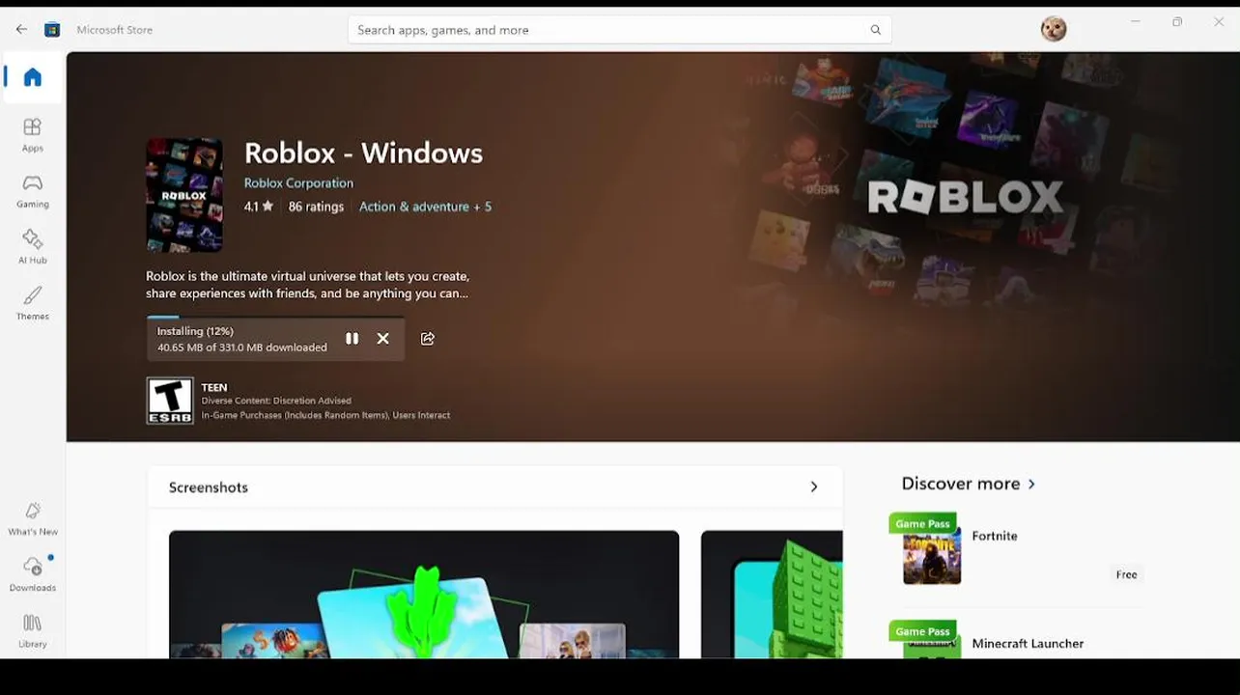
Task: Click the 4.1 star rating
Action: [x=258, y=207]
